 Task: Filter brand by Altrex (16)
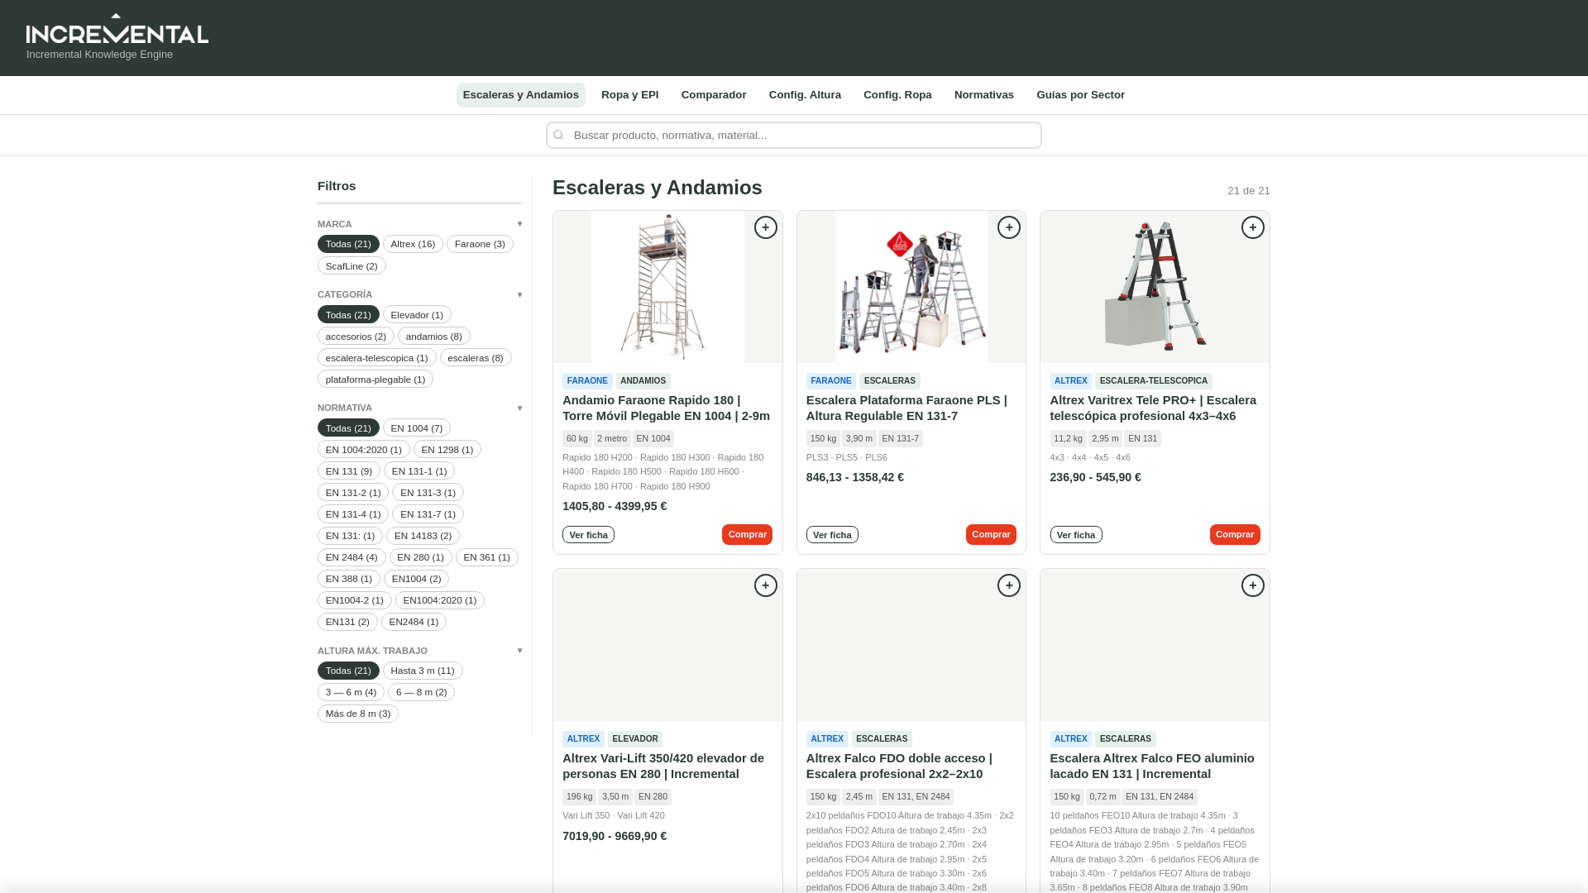[413, 244]
